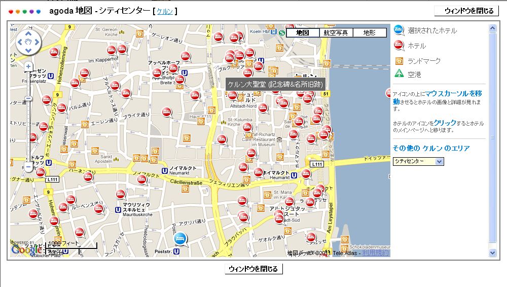Click the church icon by Sankt Aposteln

[x=116, y=159]
